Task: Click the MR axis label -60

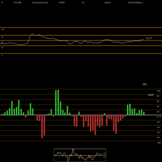Action: tap(158, 133)
